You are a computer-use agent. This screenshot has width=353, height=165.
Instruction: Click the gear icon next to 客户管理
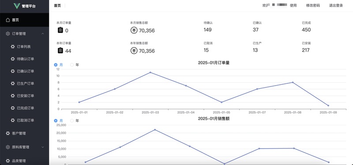point(8,133)
